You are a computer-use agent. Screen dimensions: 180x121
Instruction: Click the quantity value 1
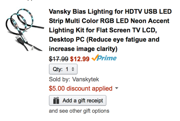pyautogui.click(x=67, y=69)
